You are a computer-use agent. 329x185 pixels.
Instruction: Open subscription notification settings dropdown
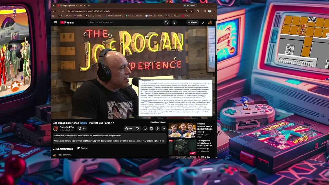click(81, 128)
